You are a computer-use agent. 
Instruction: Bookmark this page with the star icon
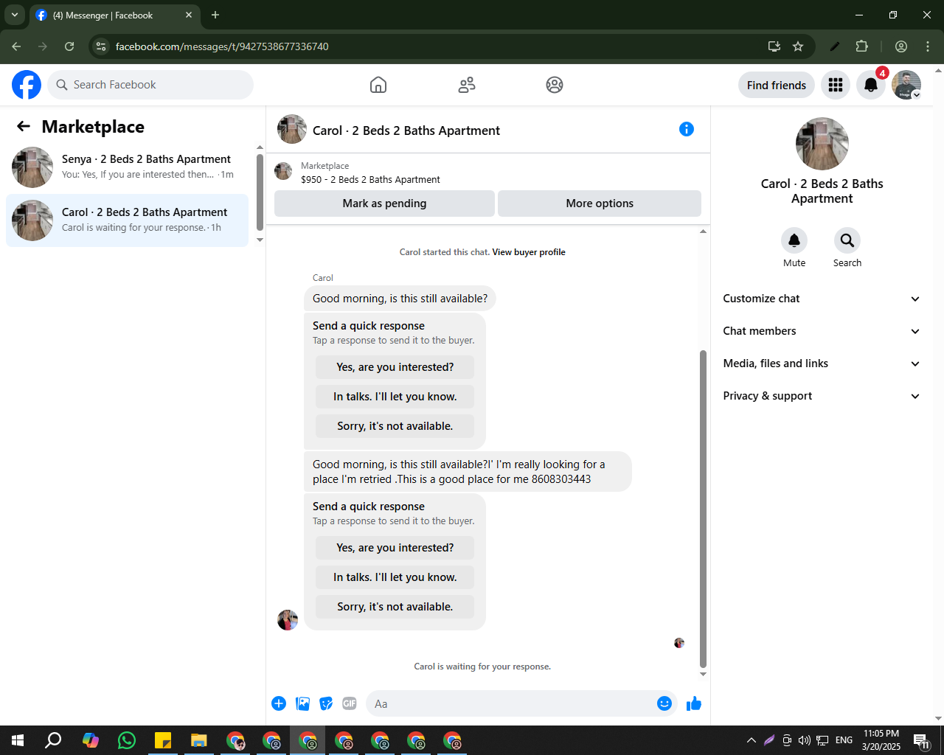pos(798,46)
